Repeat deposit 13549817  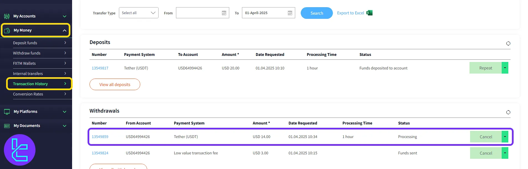tap(486, 68)
